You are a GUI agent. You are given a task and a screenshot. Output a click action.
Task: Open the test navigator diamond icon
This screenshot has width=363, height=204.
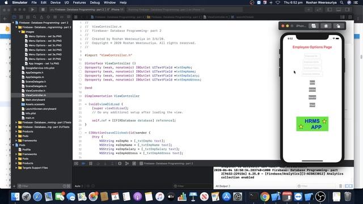click(48, 17)
